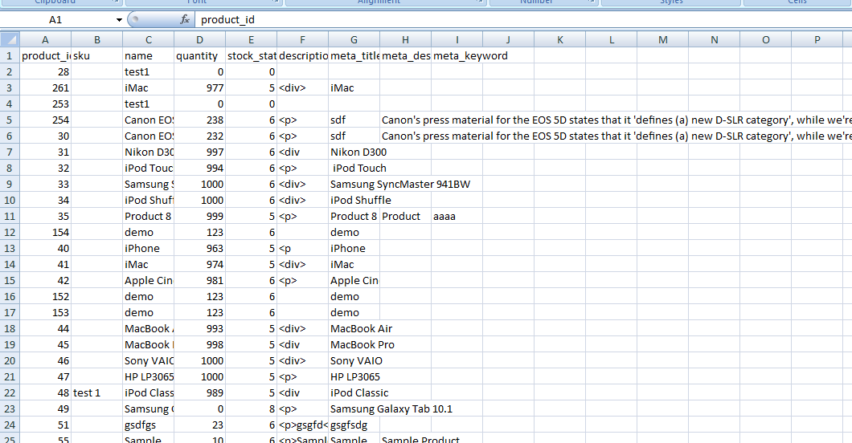The width and height of the screenshot is (852, 443).
Task: Click the 'name' header cell
Action: click(x=149, y=56)
